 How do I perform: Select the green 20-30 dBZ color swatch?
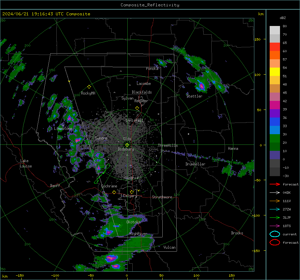click(275, 139)
